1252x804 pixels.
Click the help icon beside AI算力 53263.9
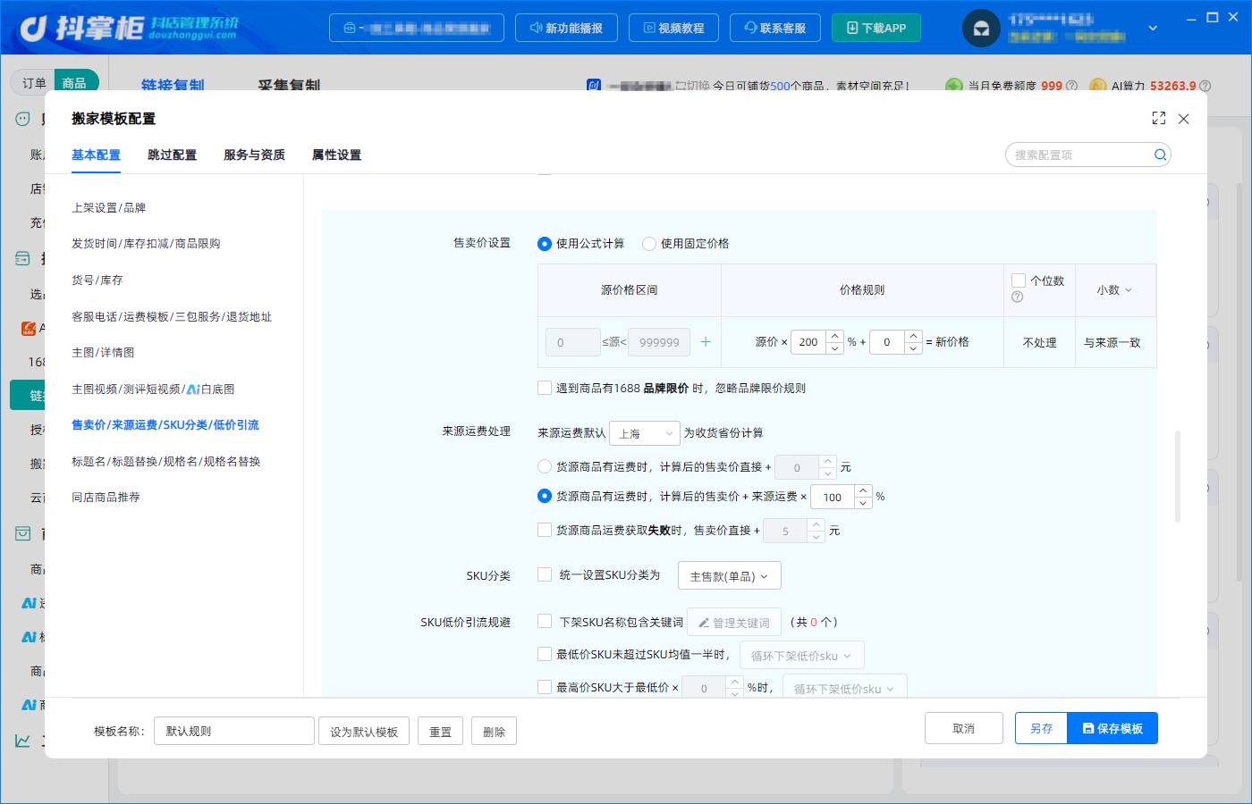tap(1205, 86)
